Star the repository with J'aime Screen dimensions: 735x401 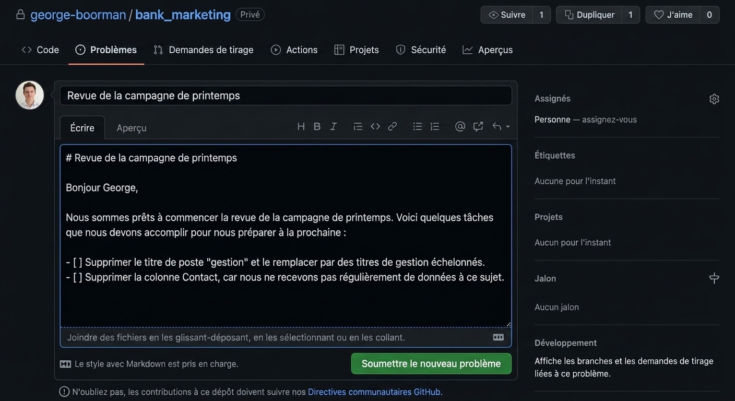673,15
